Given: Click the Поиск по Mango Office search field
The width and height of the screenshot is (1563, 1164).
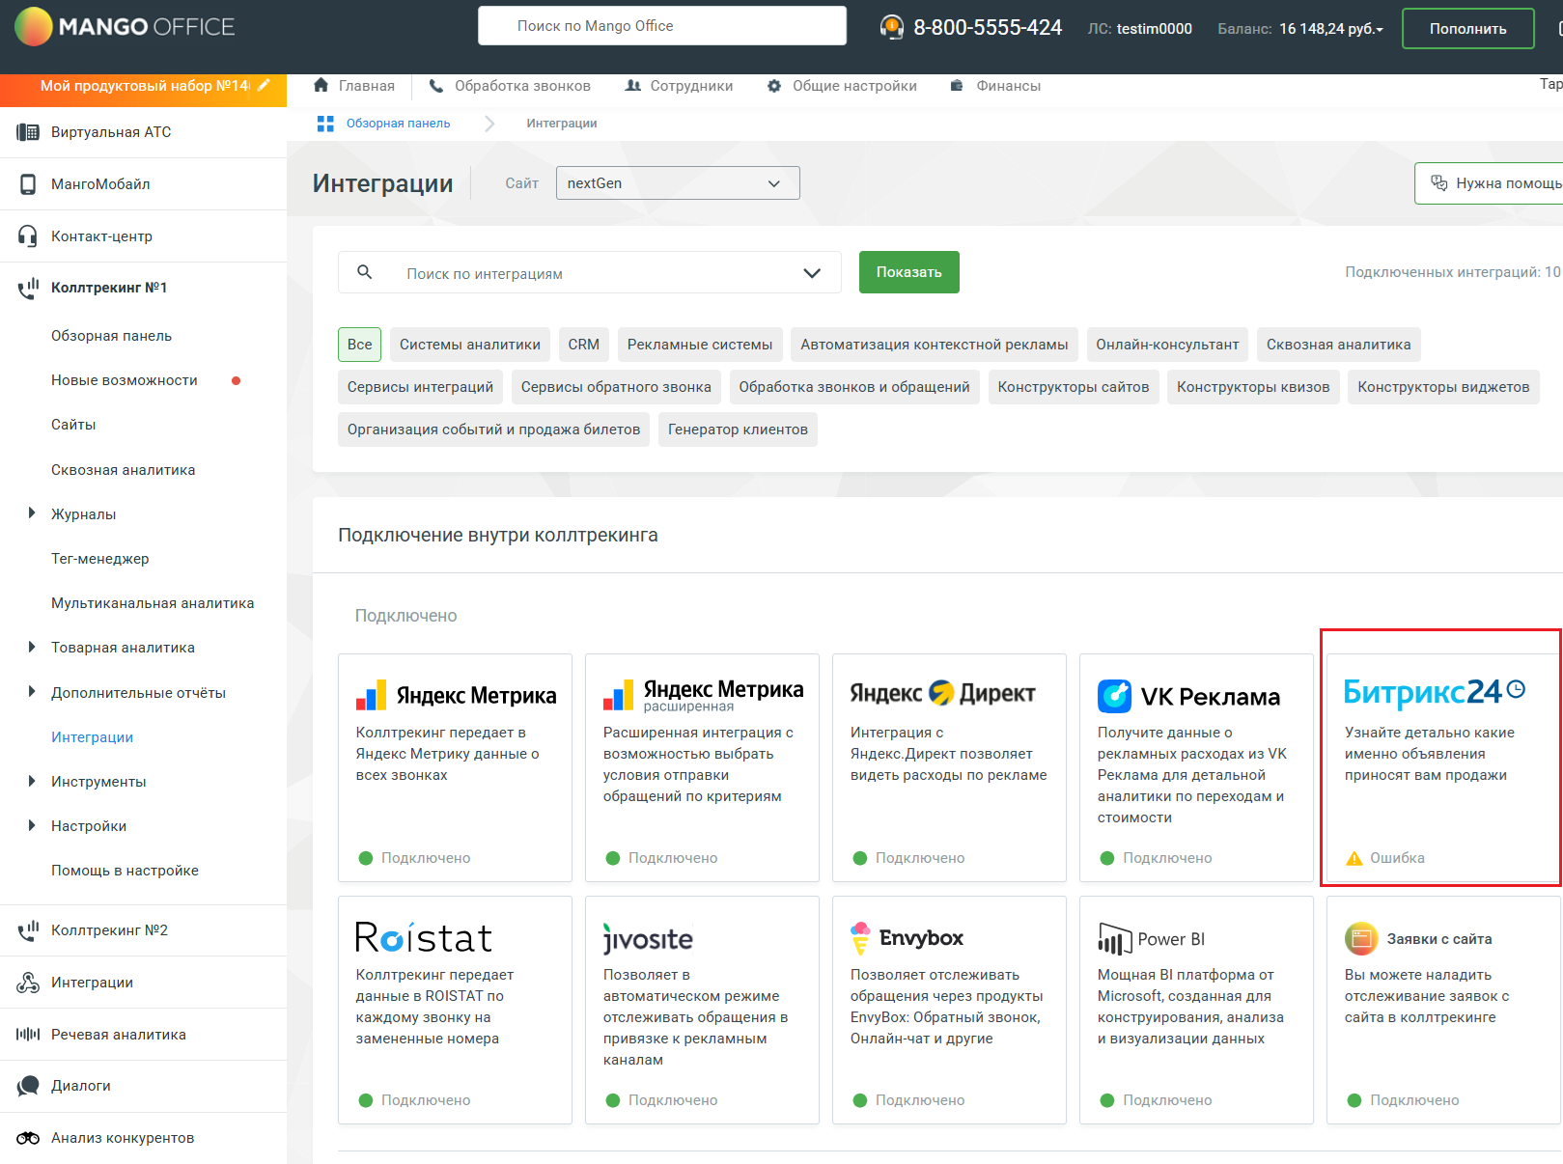Looking at the screenshot, I should pyautogui.click(x=661, y=26).
